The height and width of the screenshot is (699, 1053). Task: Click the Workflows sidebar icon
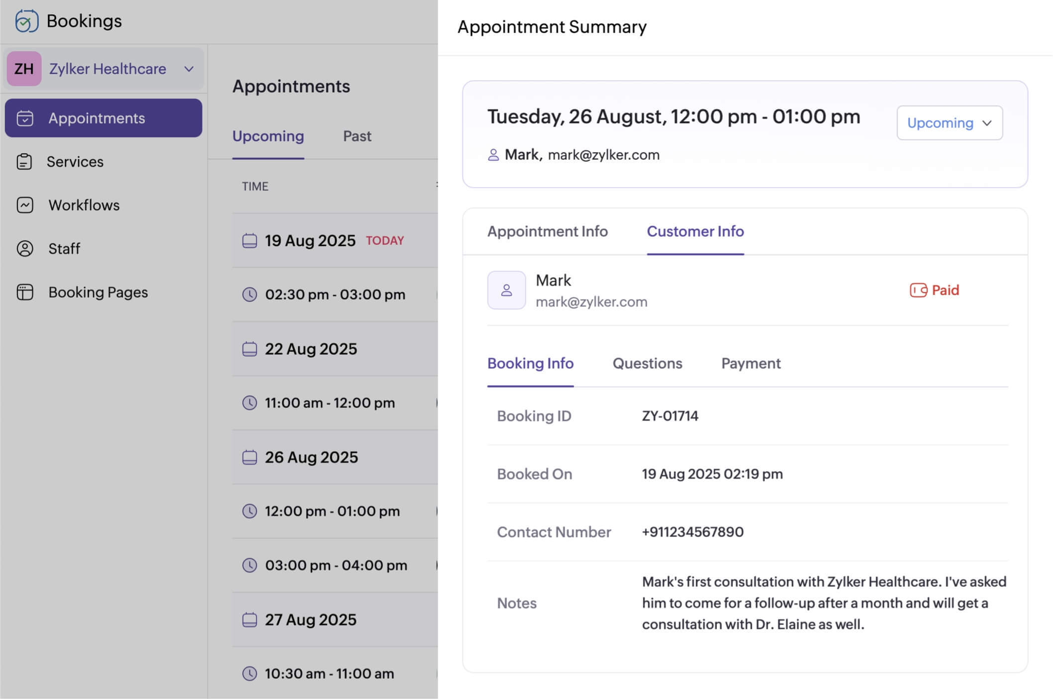point(25,205)
